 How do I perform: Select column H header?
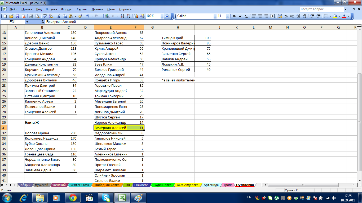pos(178,27)
